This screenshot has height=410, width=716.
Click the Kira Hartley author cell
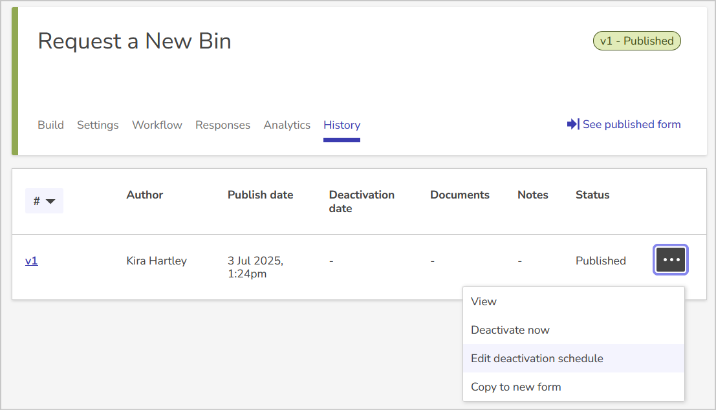tap(157, 261)
